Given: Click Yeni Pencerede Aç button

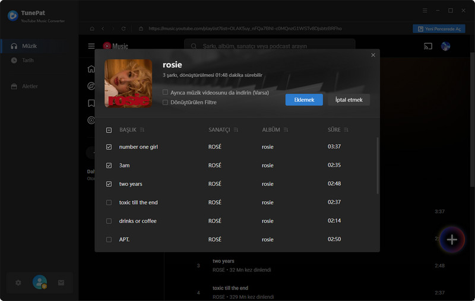Looking at the screenshot, I should pyautogui.click(x=439, y=28).
